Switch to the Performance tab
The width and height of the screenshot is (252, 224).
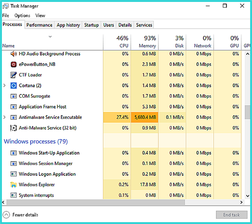click(x=39, y=25)
